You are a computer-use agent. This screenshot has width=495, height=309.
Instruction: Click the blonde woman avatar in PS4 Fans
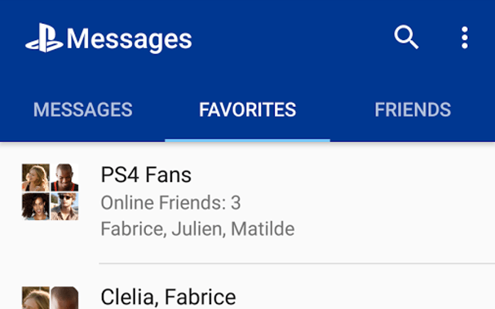coord(35,178)
